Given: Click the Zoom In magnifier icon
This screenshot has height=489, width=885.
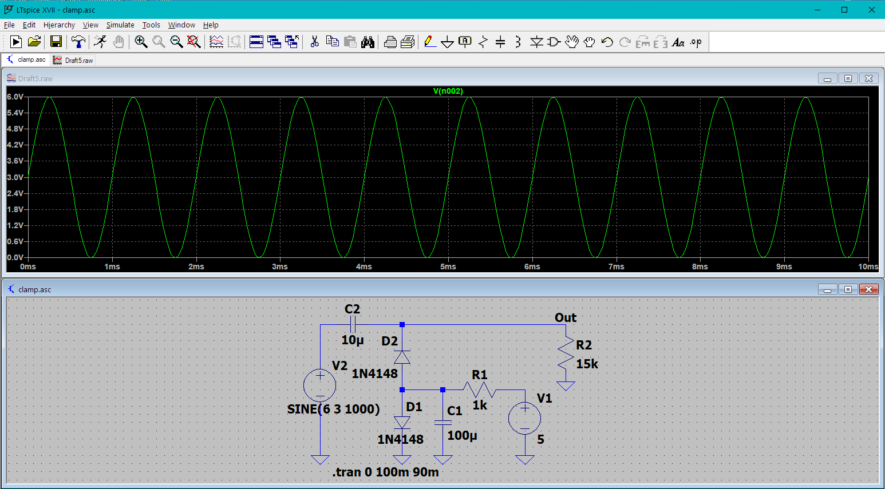Looking at the screenshot, I should (x=141, y=42).
